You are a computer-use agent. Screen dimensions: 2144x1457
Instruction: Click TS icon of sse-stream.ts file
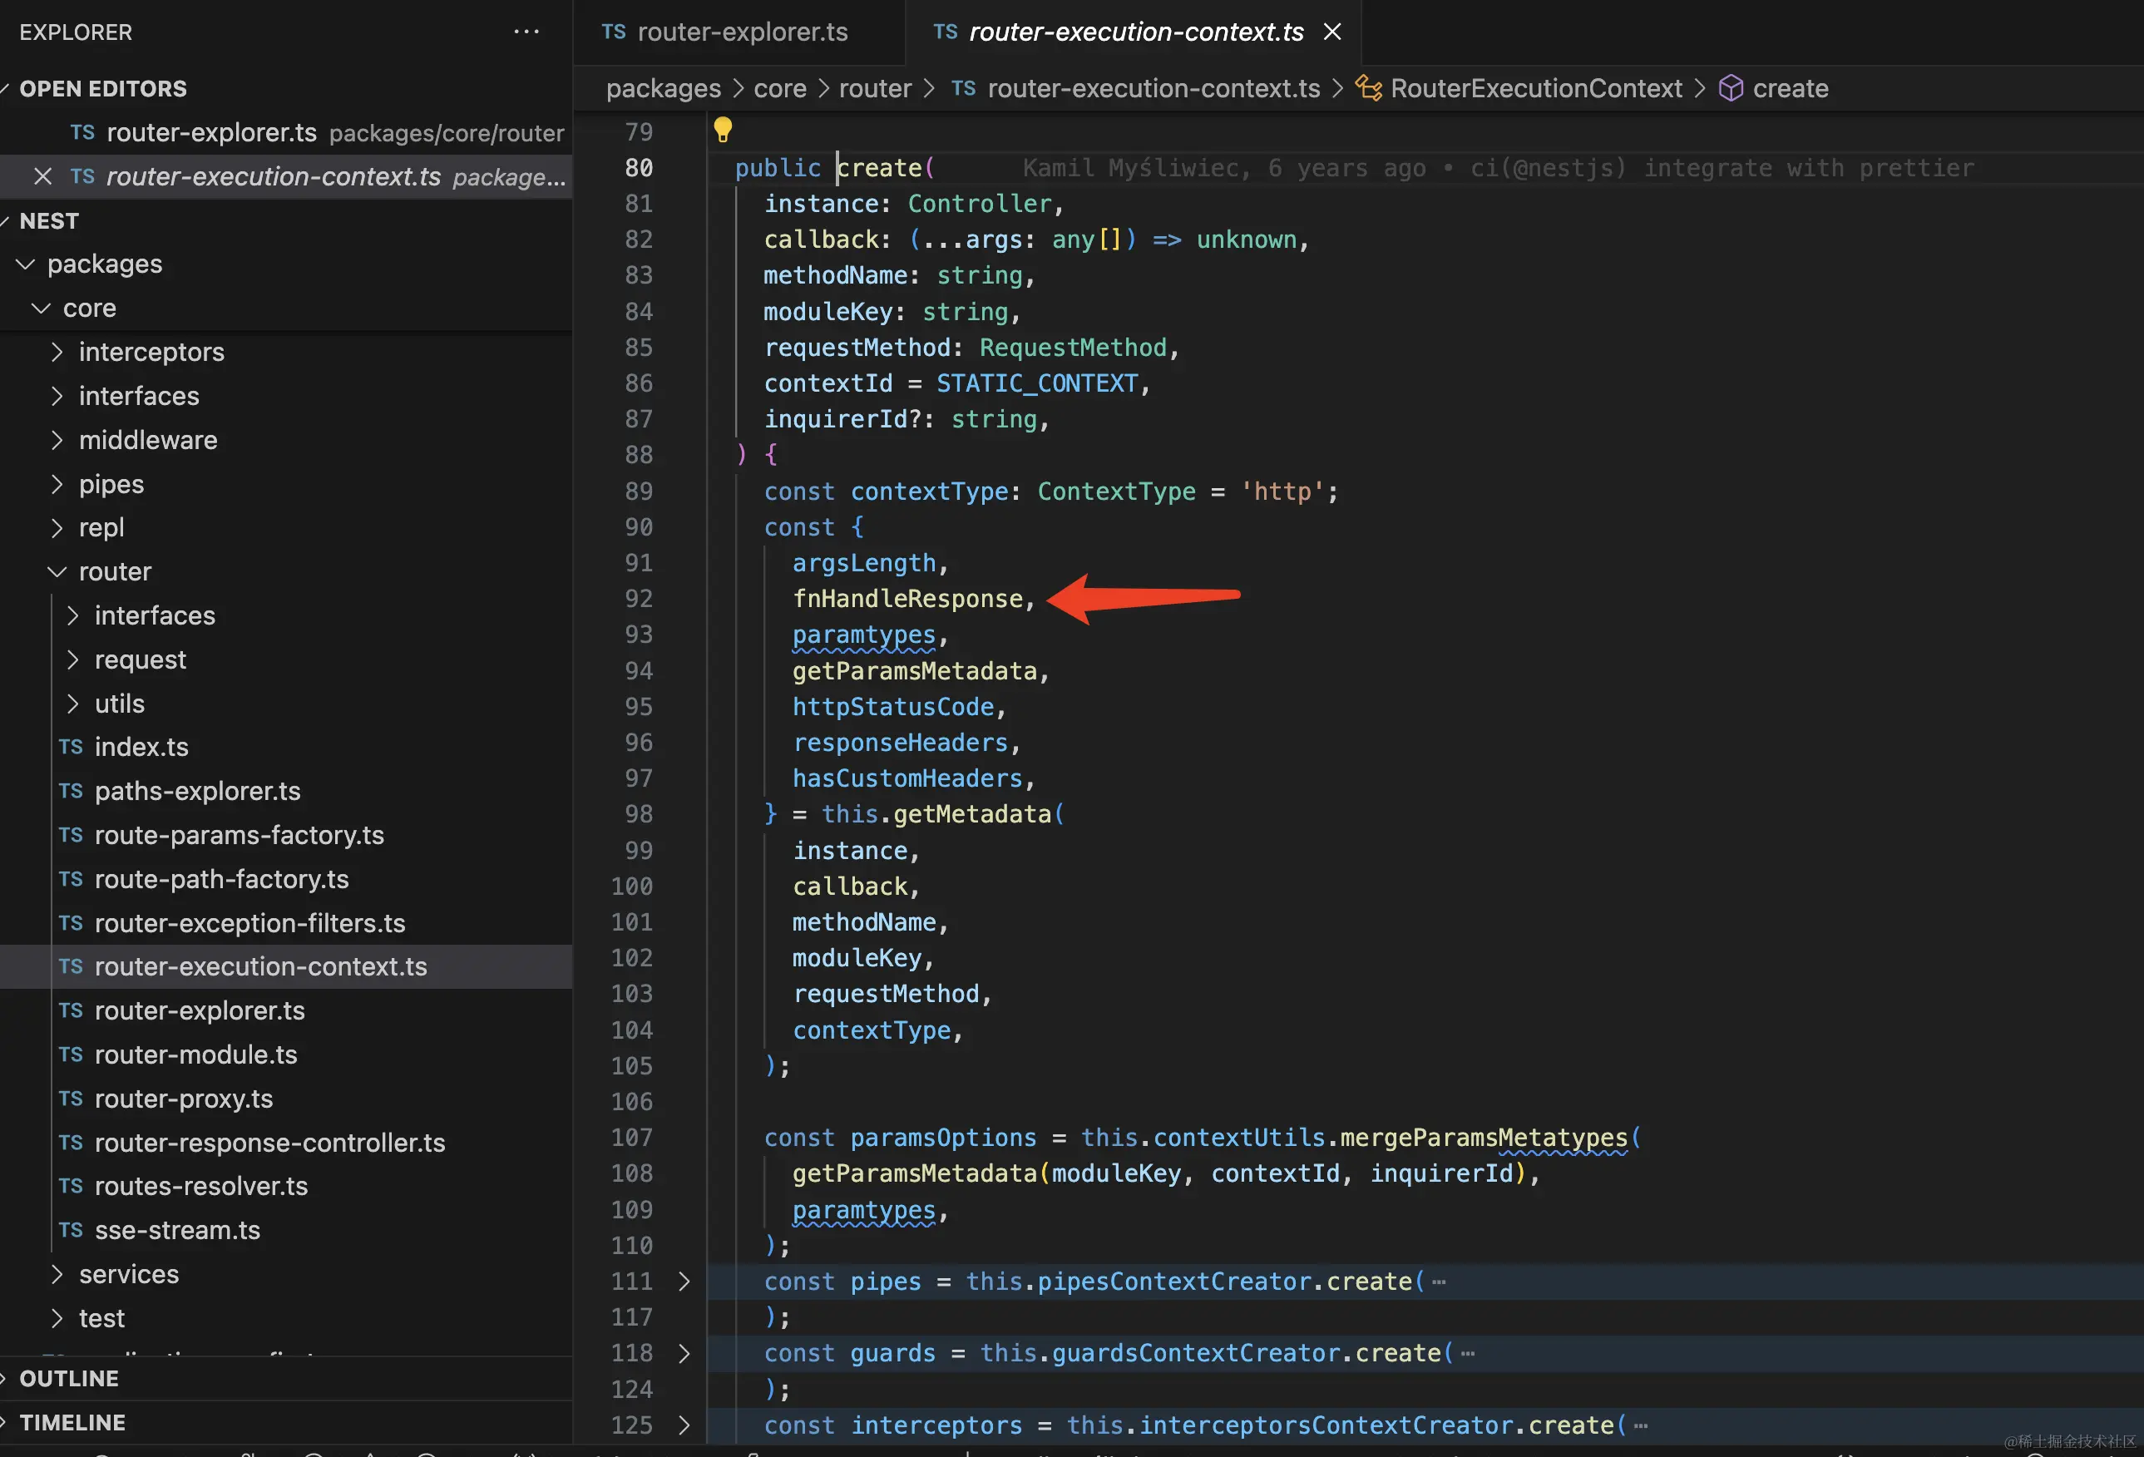click(71, 1230)
